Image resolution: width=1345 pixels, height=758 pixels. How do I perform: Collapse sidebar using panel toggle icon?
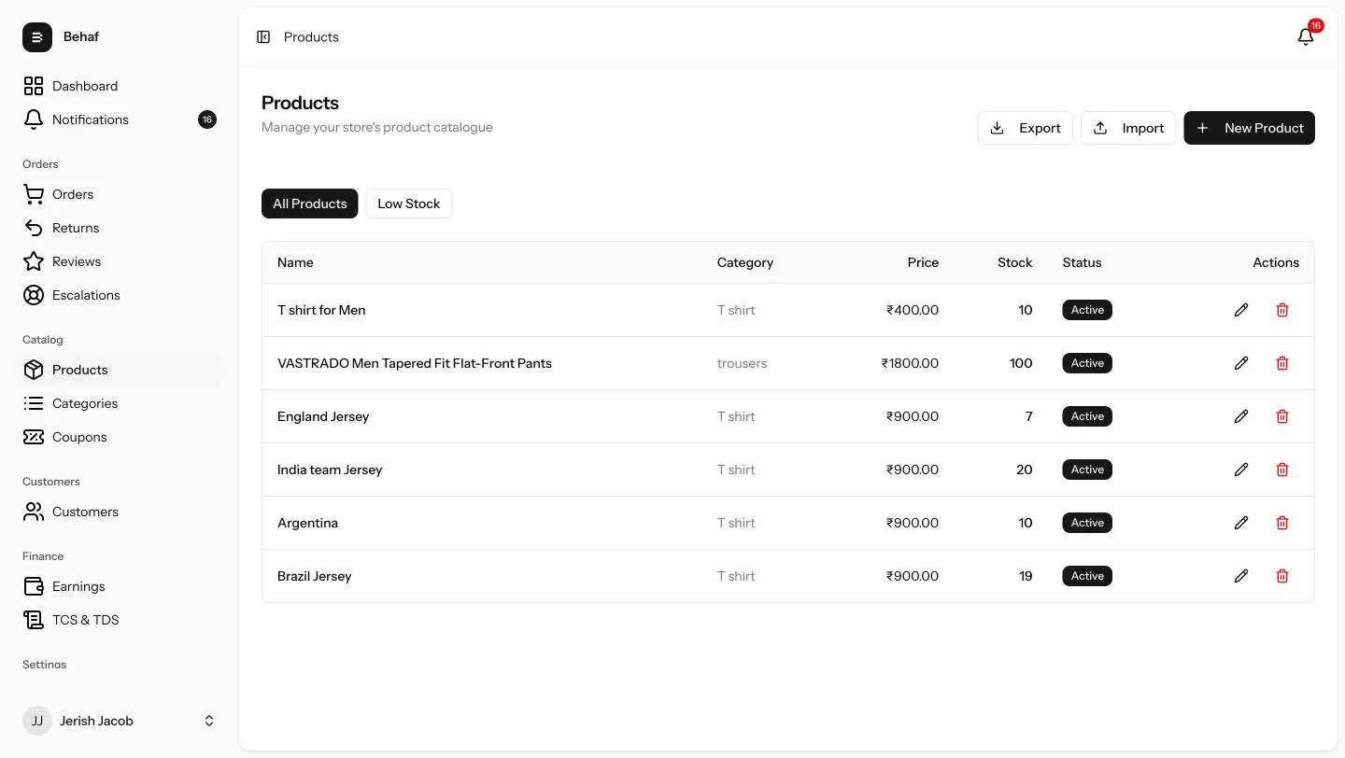point(263,37)
